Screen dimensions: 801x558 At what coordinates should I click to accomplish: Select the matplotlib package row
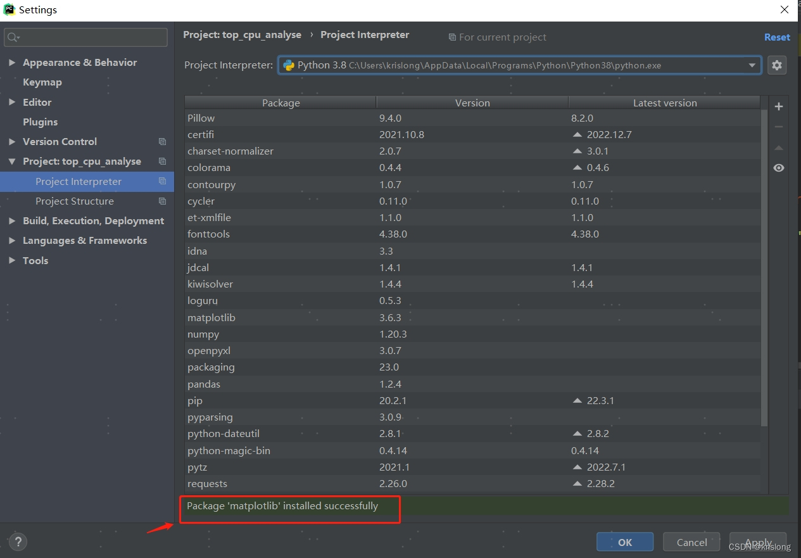[x=472, y=318]
